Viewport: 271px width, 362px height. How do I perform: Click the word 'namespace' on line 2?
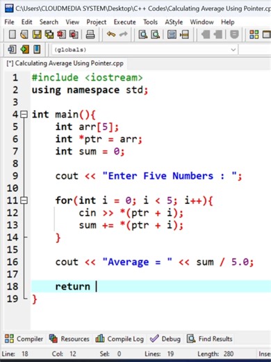[93, 90]
